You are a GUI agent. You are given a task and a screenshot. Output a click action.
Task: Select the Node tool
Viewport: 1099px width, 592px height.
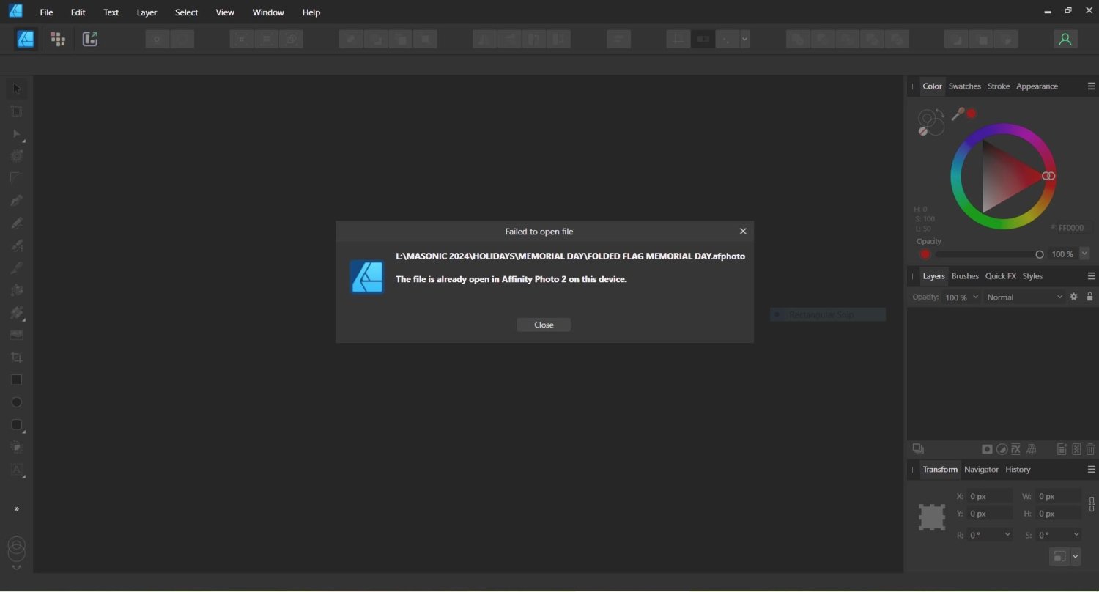coord(16,134)
